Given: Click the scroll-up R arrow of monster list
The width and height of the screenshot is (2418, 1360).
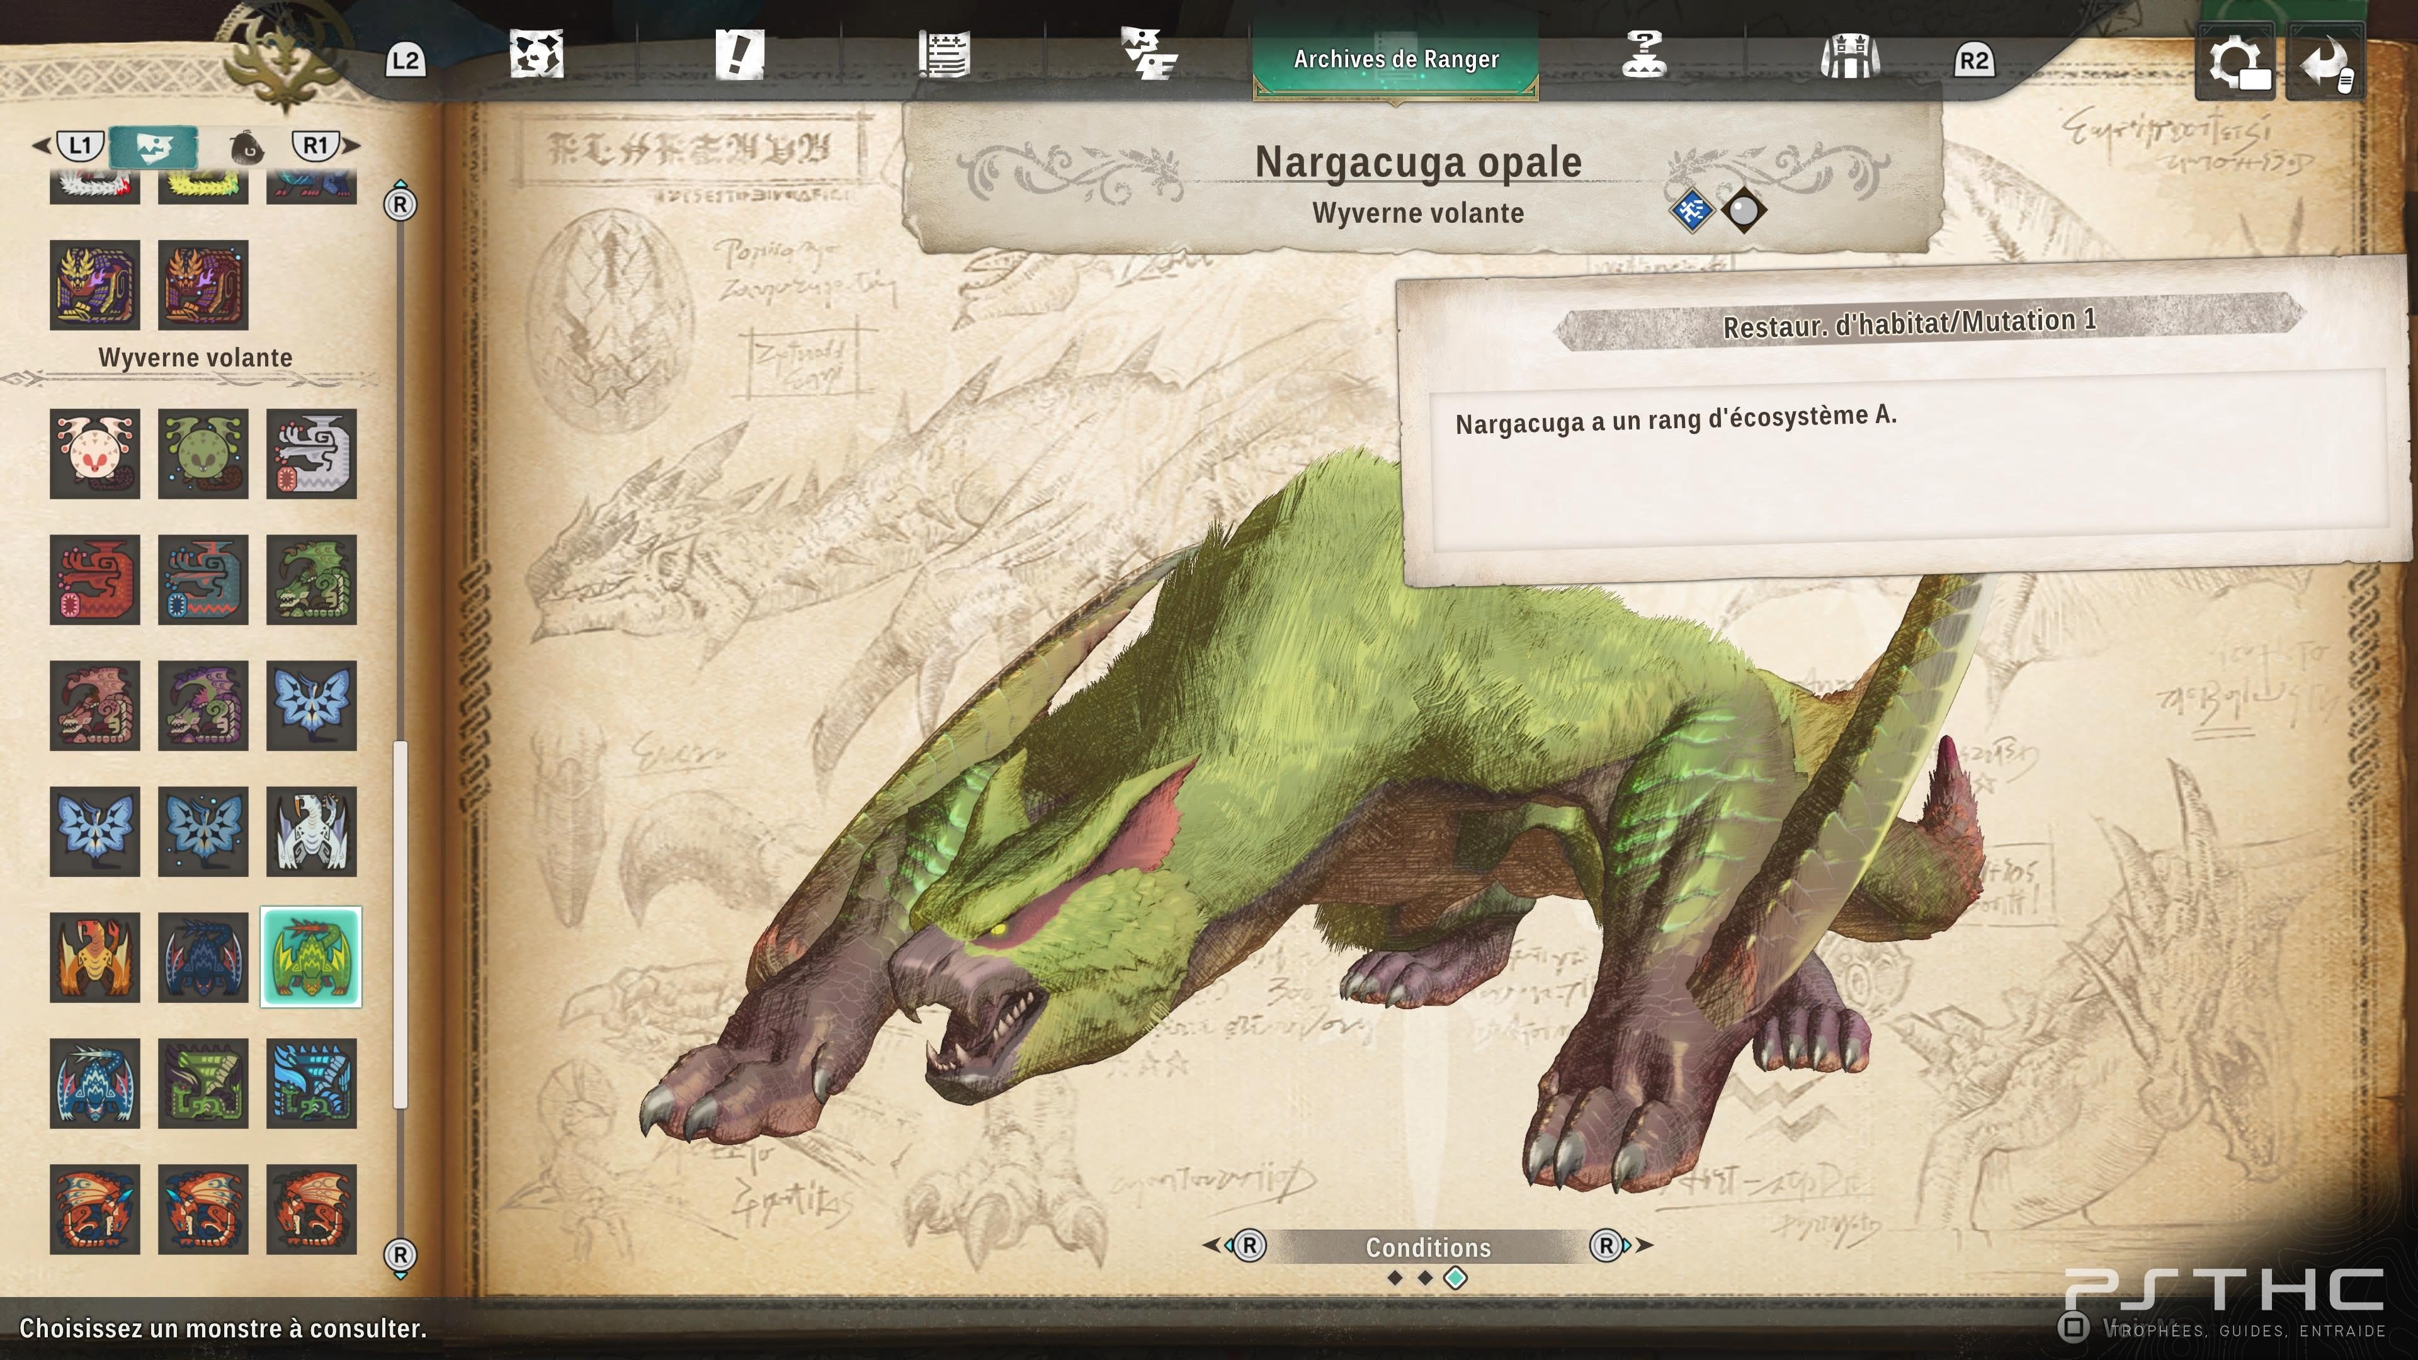Looking at the screenshot, I should click(x=401, y=201).
